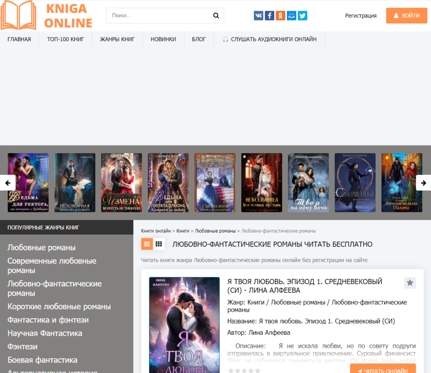431x373 pixels.
Task: Switch to grid view layout
Action: tap(159, 244)
